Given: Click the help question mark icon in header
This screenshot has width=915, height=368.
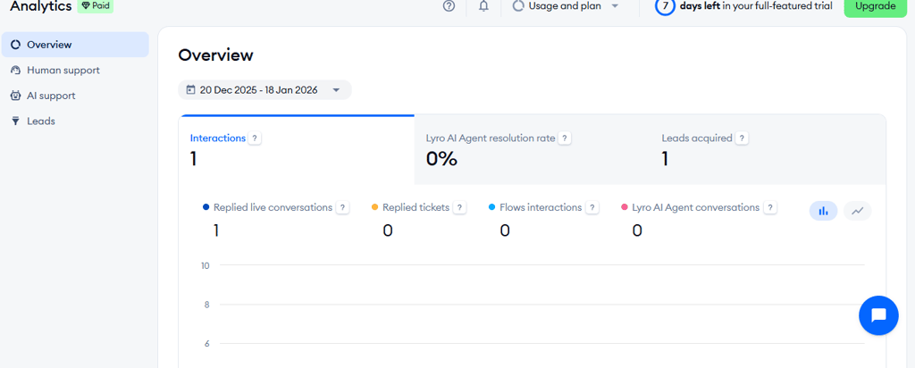Looking at the screenshot, I should click(449, 6).
